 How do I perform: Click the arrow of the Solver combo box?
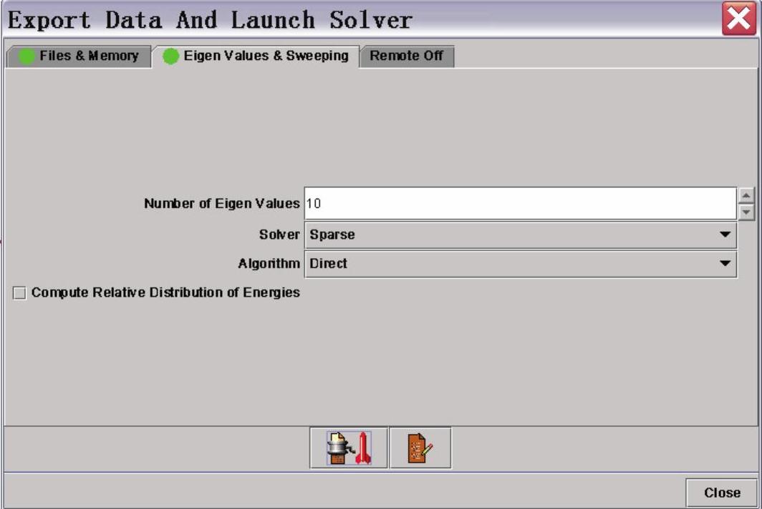pos(725,234)
